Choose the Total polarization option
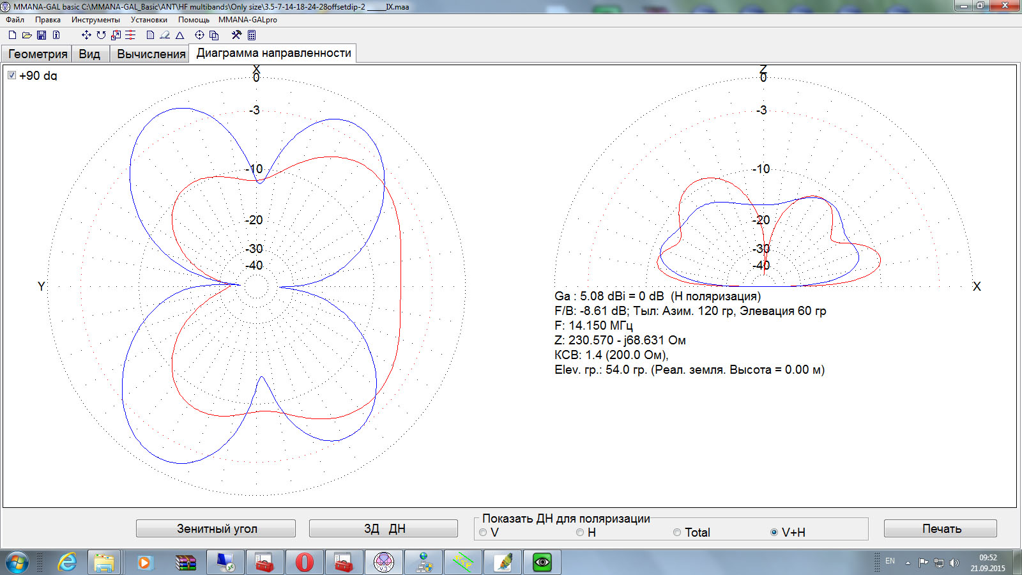This screenshot has height=575, width=1022. click(677, 532)
